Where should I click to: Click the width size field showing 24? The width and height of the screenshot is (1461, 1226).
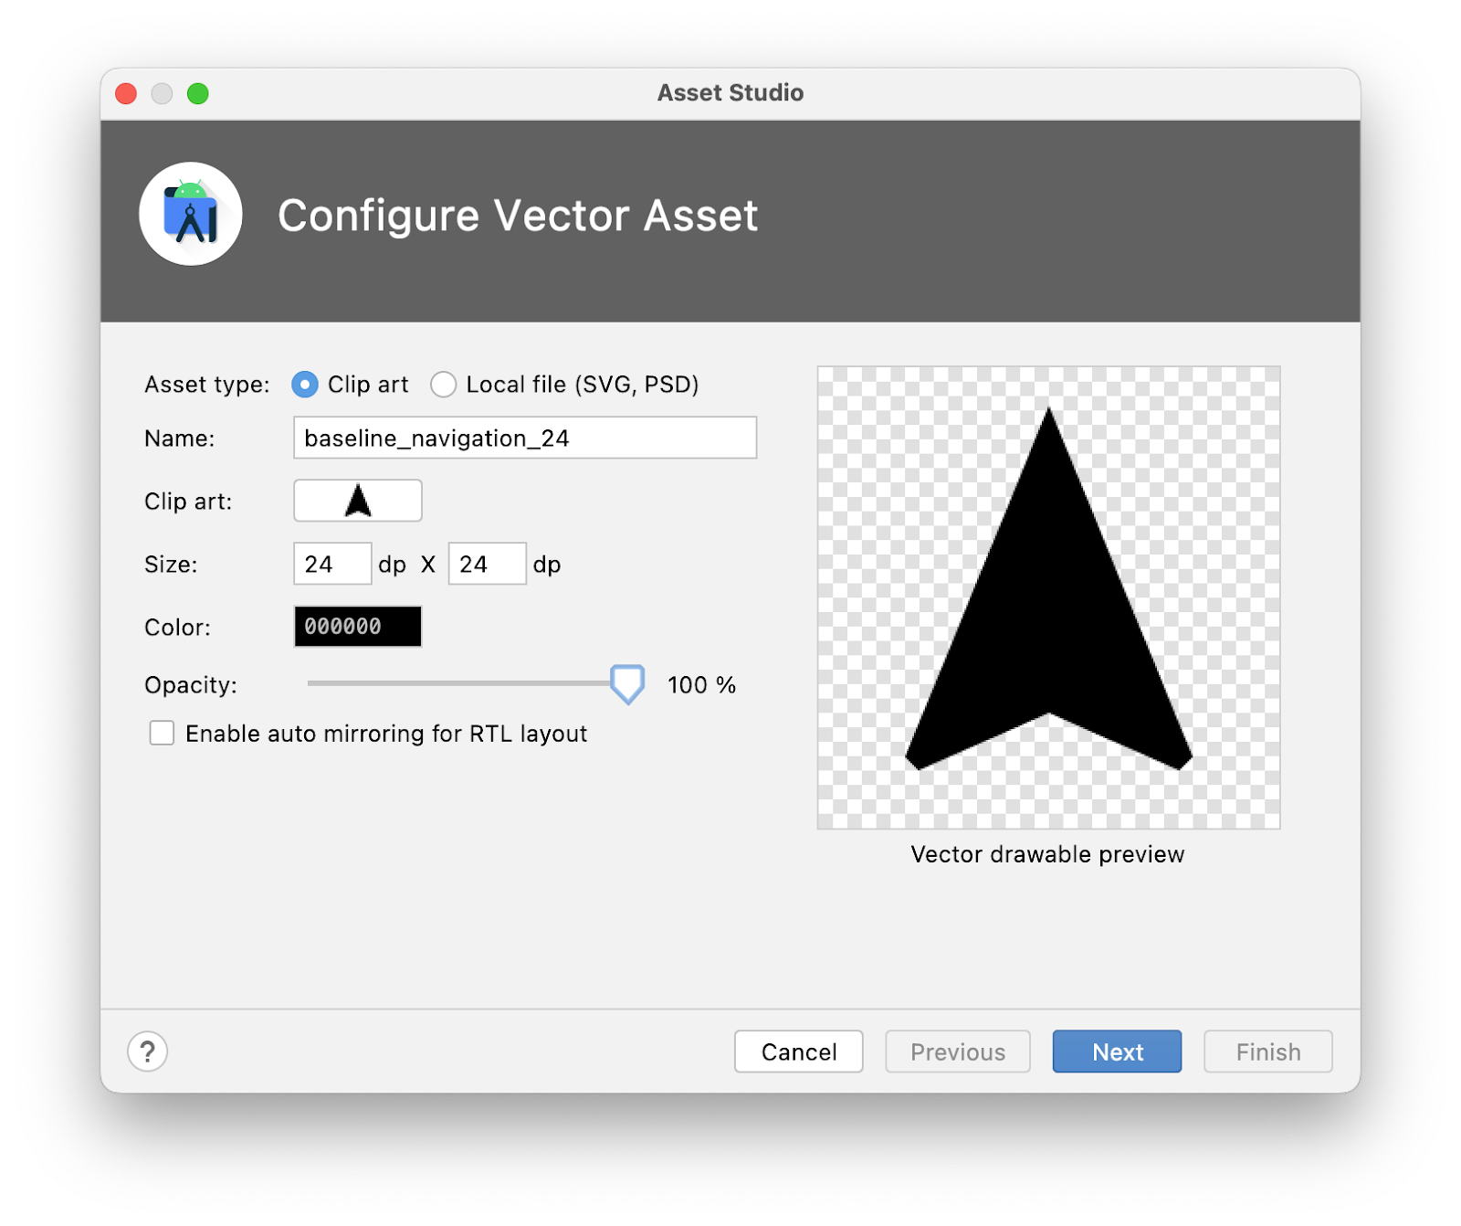pos(332,564)
